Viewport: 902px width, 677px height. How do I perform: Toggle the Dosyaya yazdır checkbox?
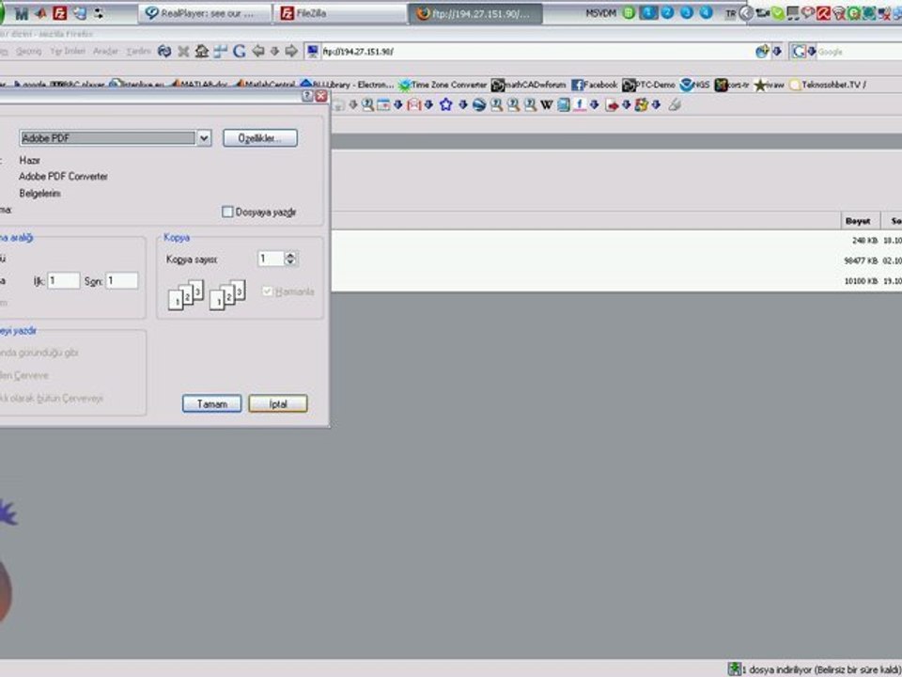point(227,212)
